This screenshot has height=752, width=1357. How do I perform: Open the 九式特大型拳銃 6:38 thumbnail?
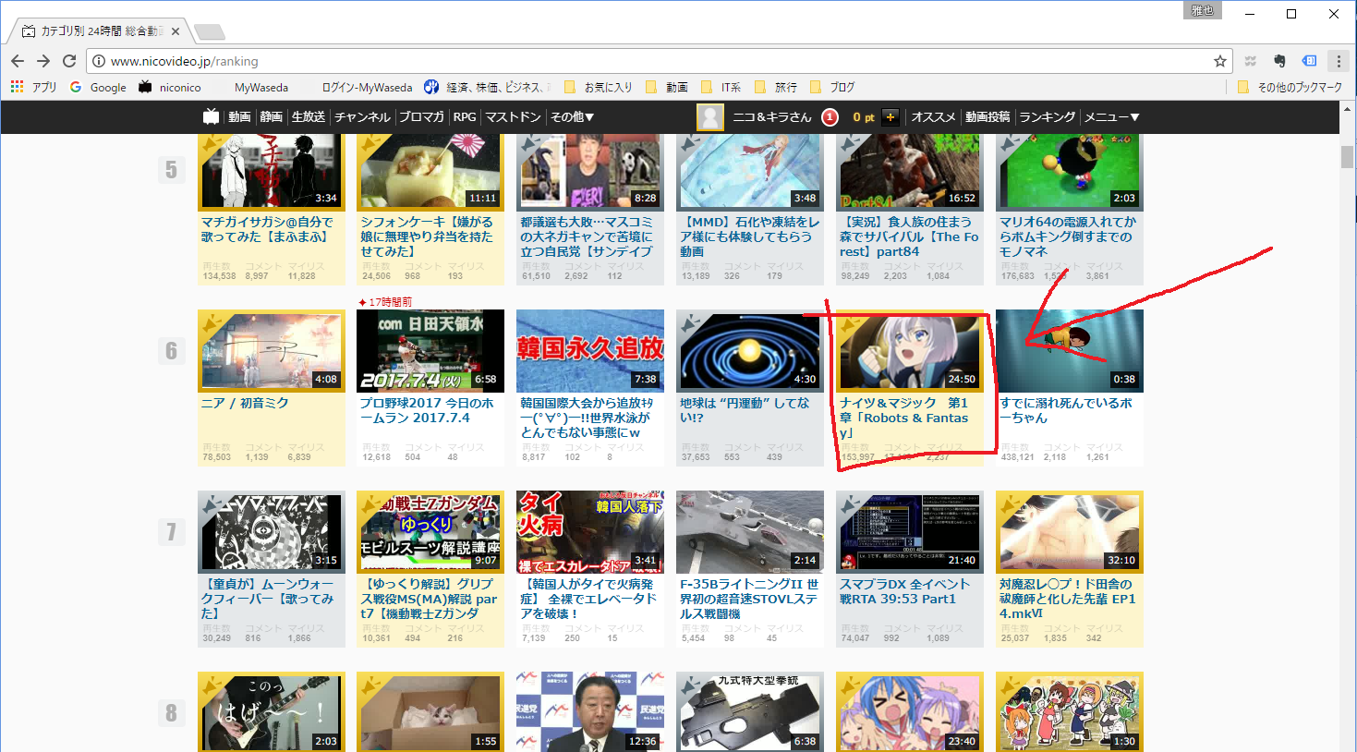click(x=750, y=711)
